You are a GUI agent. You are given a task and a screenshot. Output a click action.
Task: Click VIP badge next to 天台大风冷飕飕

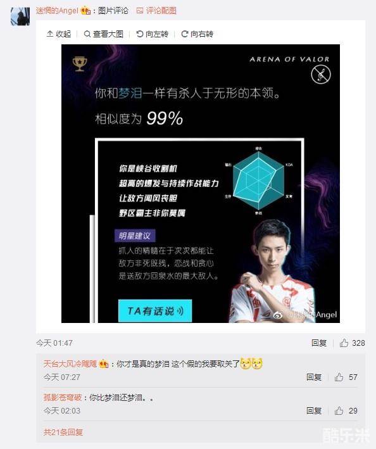point(103,364)
